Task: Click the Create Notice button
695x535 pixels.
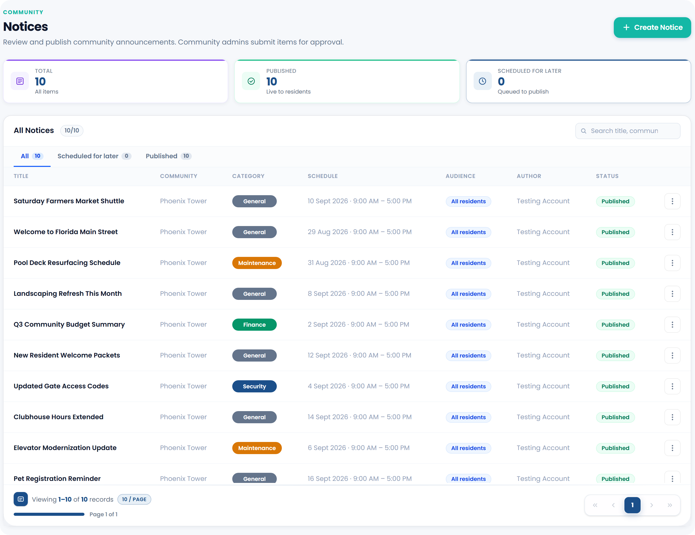Action: (x=652, y=27)
